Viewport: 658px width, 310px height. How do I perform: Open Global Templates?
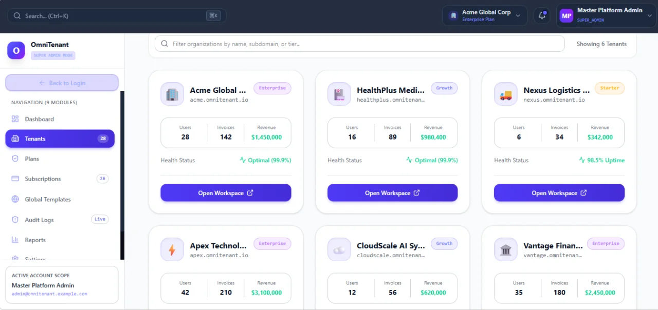(x=60, y=199)
